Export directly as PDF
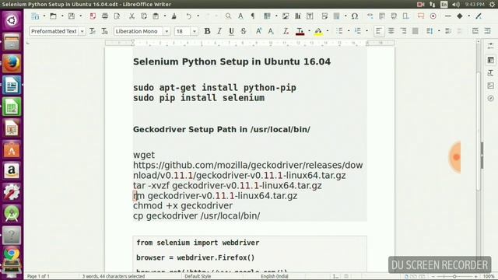 (x=93, y=16)
